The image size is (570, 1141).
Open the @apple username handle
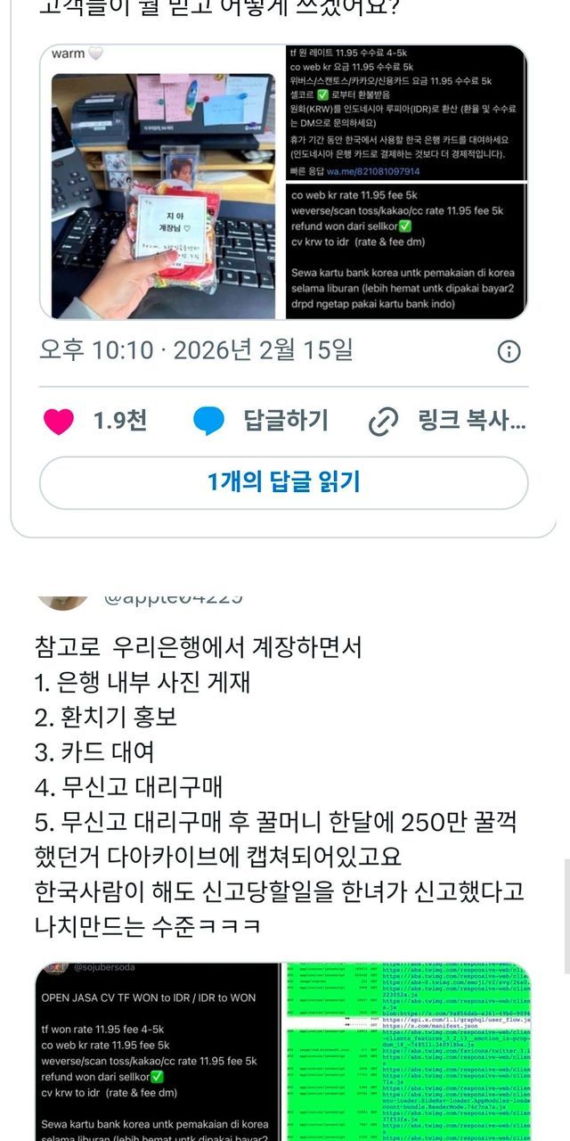[174, 597]
